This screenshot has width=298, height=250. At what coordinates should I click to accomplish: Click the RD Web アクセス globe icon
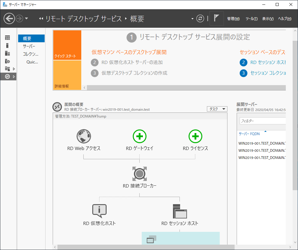84,136
